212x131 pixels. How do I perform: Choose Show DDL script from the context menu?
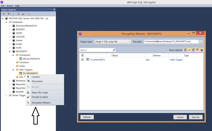[44, 93]
